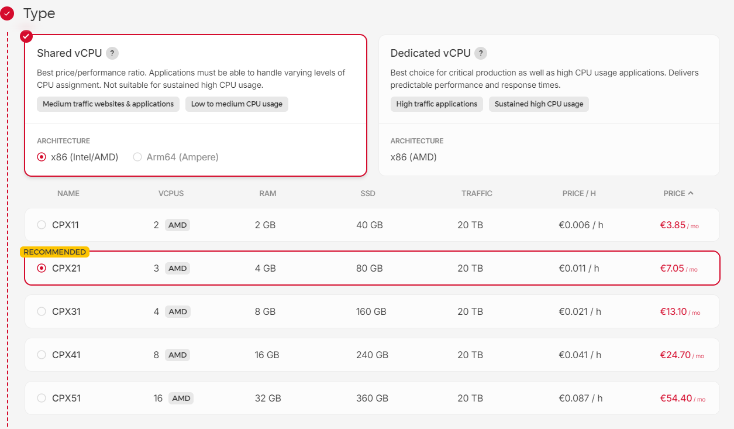The height and width of the screenshot is (429, 734).
Task: Click the 'Medium traffic websites & applications' tag
Action: coord(108,104)
